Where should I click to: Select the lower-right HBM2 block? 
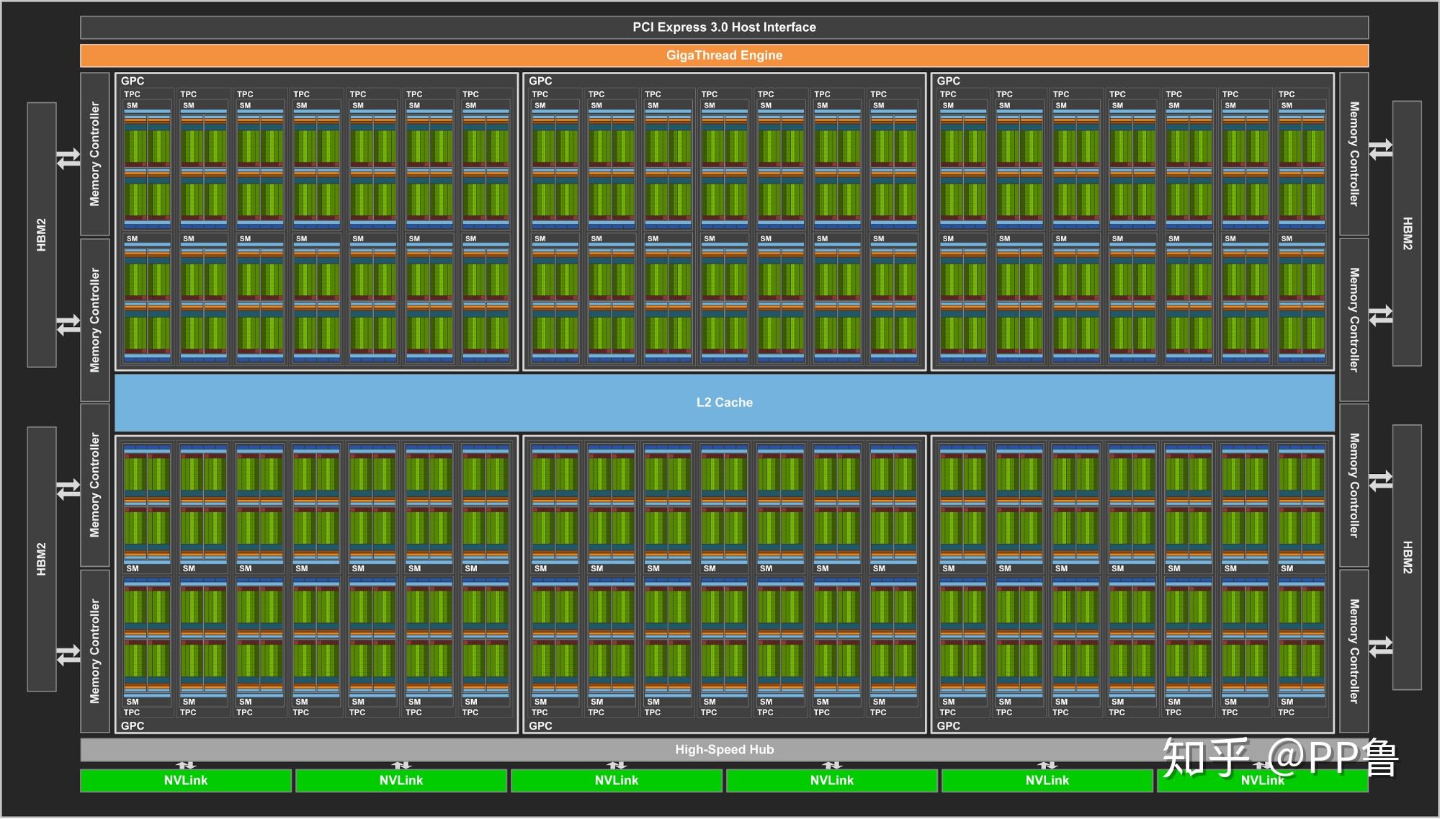[1407, 558]
